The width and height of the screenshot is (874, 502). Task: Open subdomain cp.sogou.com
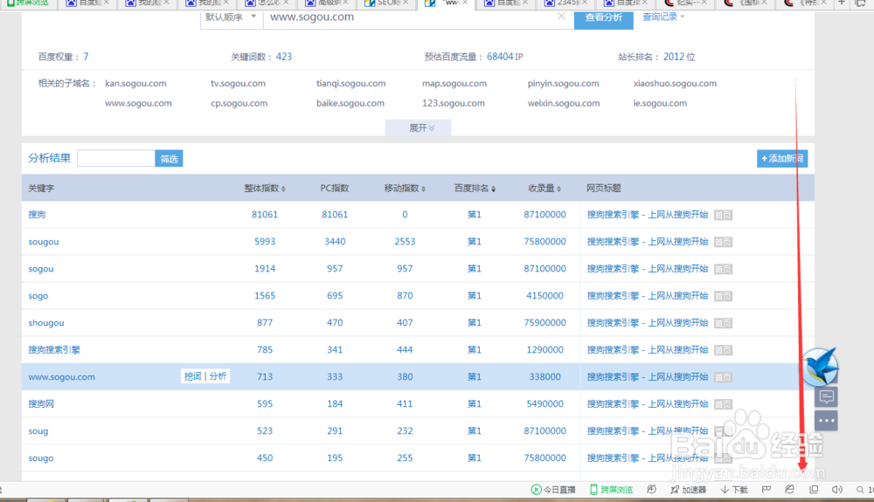point(239,104)
